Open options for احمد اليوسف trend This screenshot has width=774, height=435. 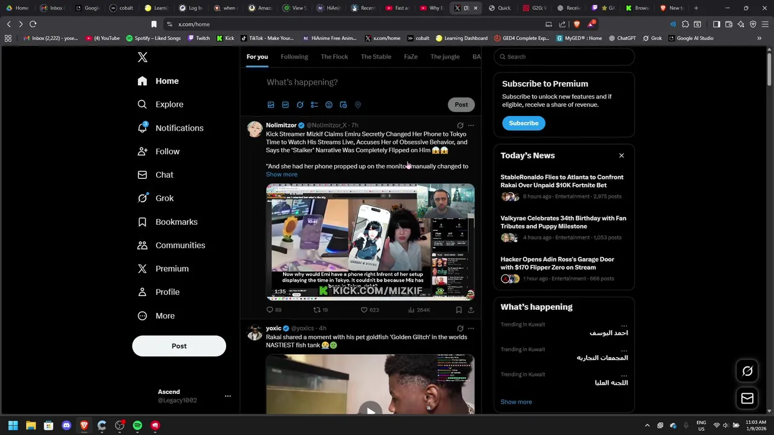623,325
